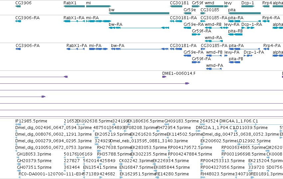Click the Gr59e-PA protein label

point(194,52)
